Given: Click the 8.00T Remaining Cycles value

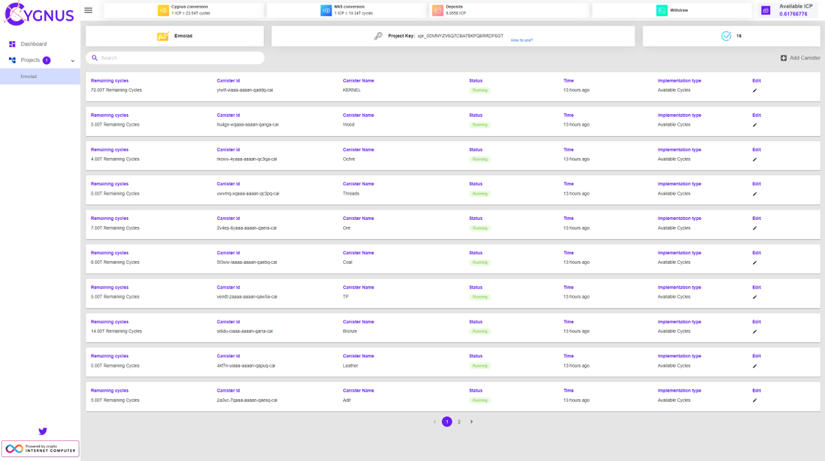Looking at the screenshot, I should coord(115,262).
